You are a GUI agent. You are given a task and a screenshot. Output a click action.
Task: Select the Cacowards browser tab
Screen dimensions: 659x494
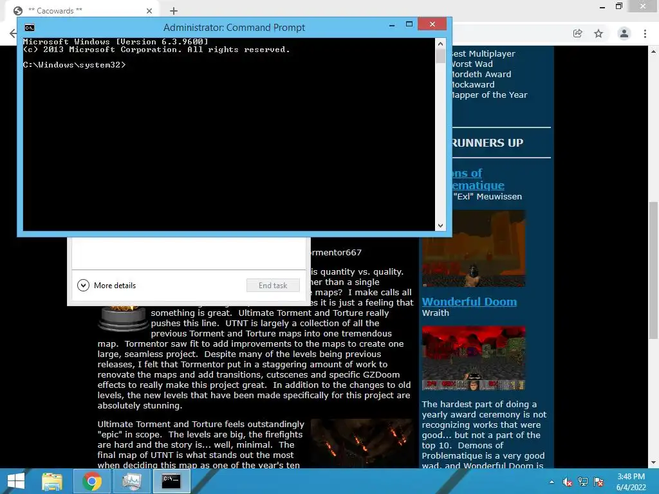click(x=84, y=10)
